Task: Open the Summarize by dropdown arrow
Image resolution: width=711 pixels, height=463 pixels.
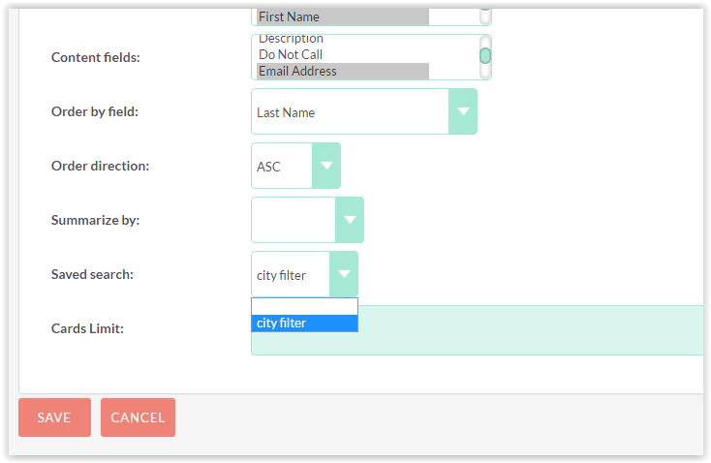Action: click(x=349, y=220)
